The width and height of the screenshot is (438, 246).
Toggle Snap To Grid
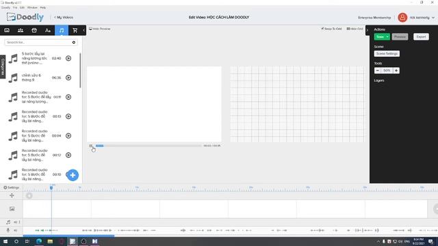[331, 29]
